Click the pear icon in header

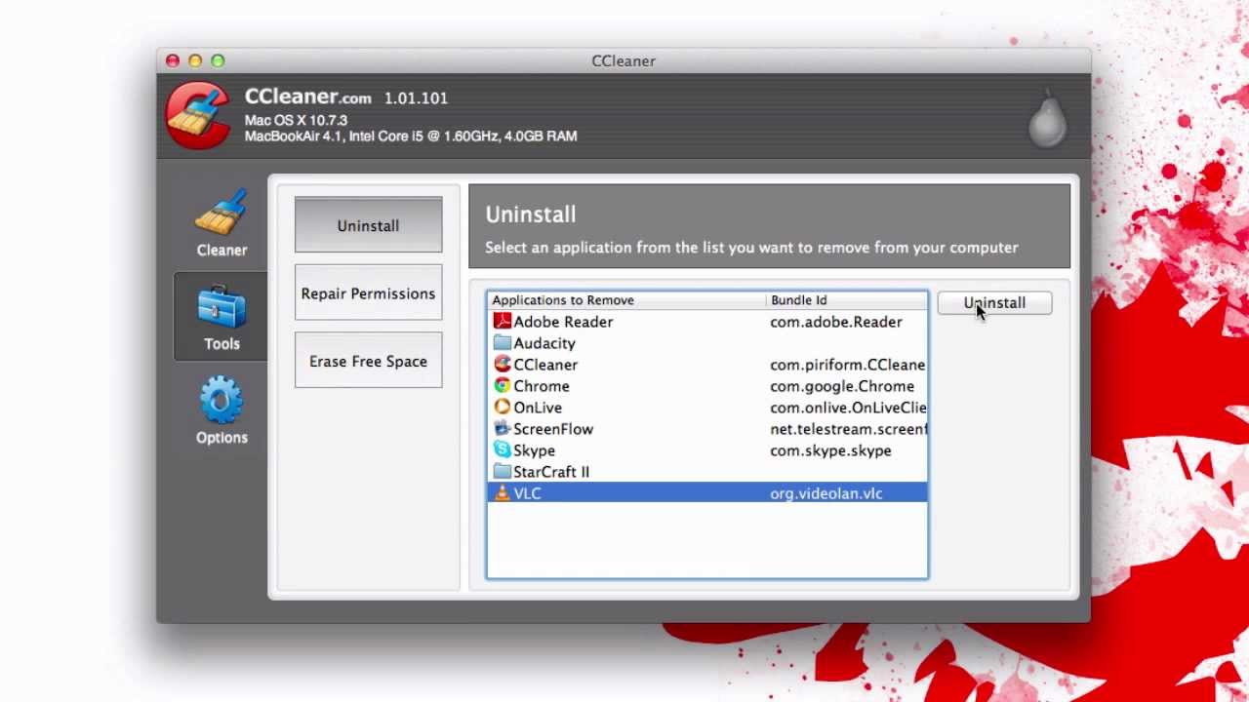(1047, 118)
